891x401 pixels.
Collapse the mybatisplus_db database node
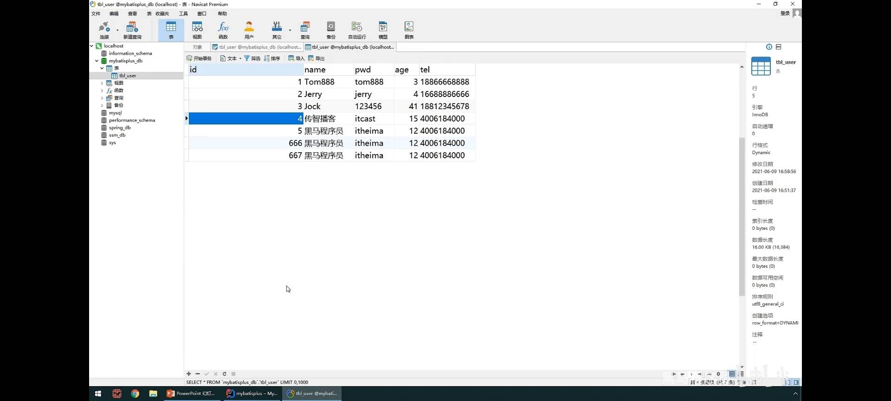pos(97,61)
